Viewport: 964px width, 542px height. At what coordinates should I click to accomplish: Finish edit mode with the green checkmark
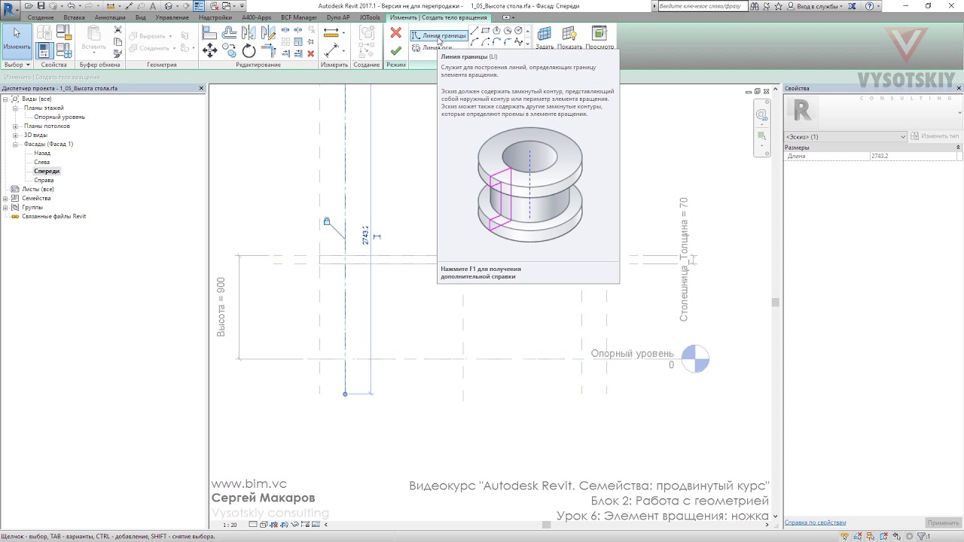(395, 50)
